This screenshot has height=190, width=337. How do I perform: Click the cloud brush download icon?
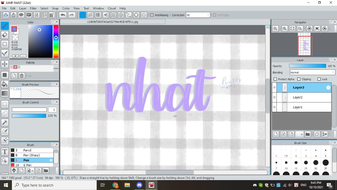(x=14, y=171)
